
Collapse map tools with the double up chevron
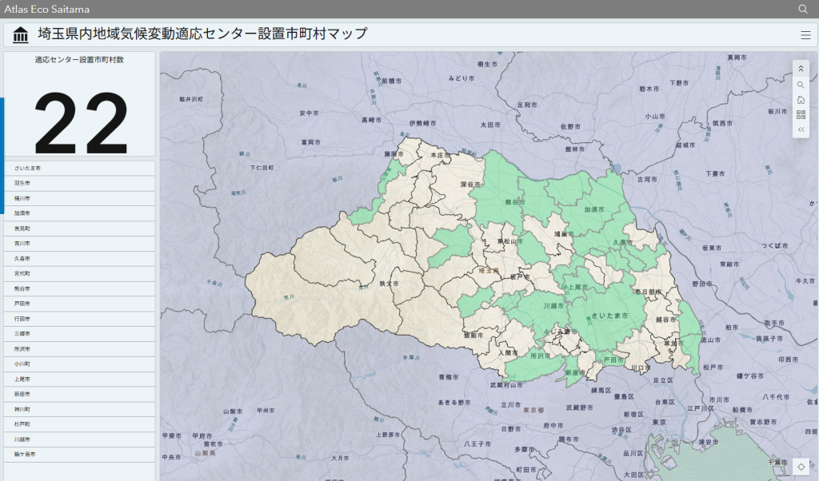pos(801,70)
